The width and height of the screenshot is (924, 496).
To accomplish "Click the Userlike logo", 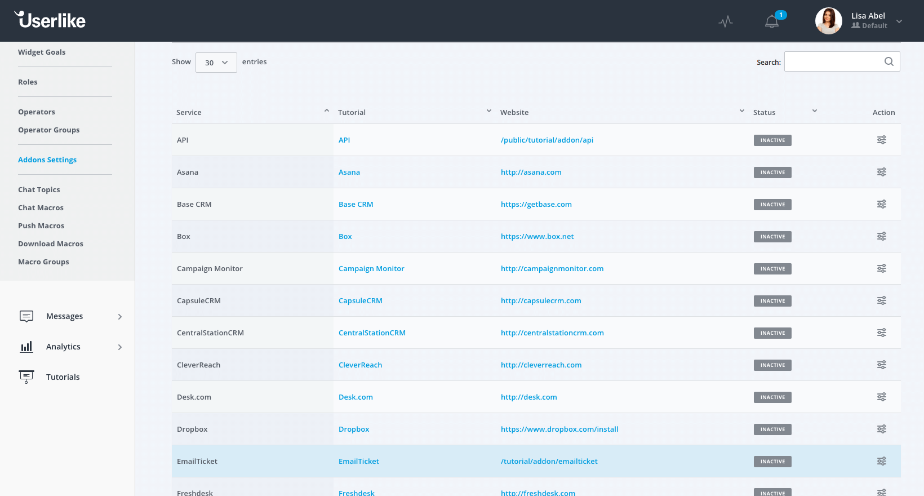I will click(x=50, y=20).
